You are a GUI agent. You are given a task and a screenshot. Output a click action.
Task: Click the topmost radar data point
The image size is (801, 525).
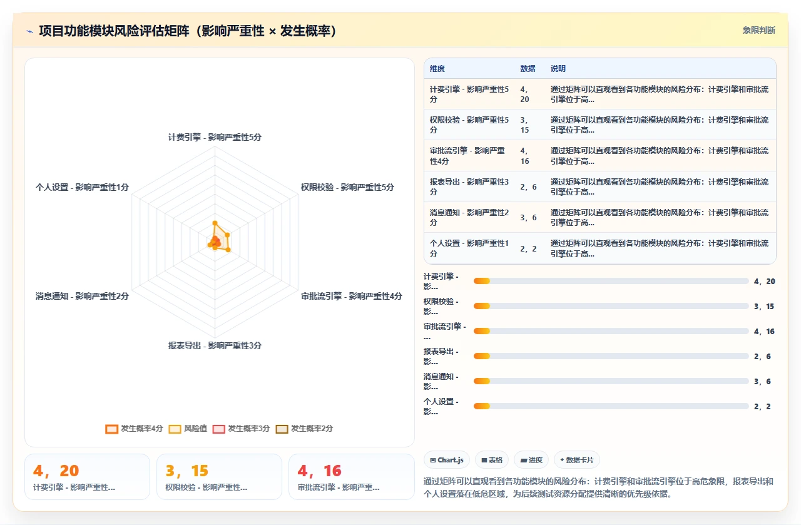coord(215,223)
